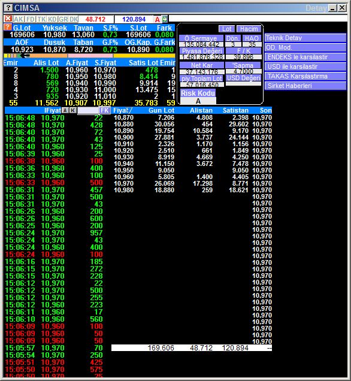
Task: Click the price level row 10,890
Action: click(x=193, y=131)
